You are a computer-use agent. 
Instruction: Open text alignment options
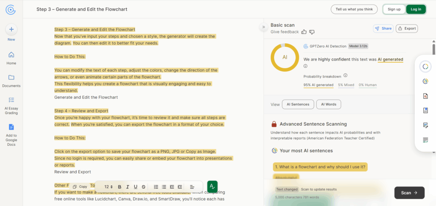point(192,187)
